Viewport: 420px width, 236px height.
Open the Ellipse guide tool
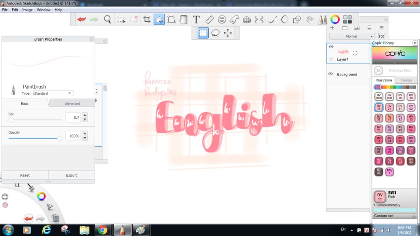(x=222, y=20)
